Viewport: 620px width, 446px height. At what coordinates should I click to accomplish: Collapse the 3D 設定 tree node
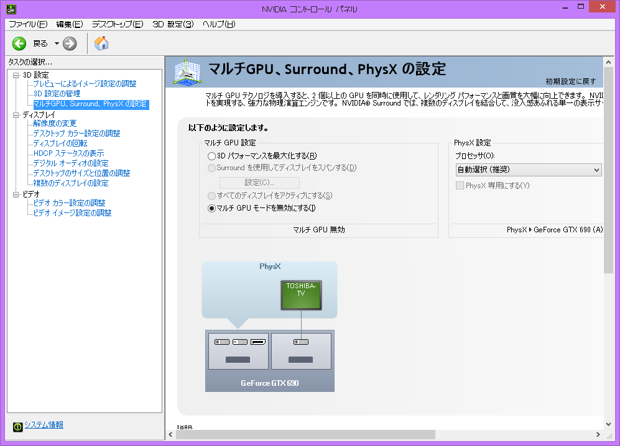[16, 75]
